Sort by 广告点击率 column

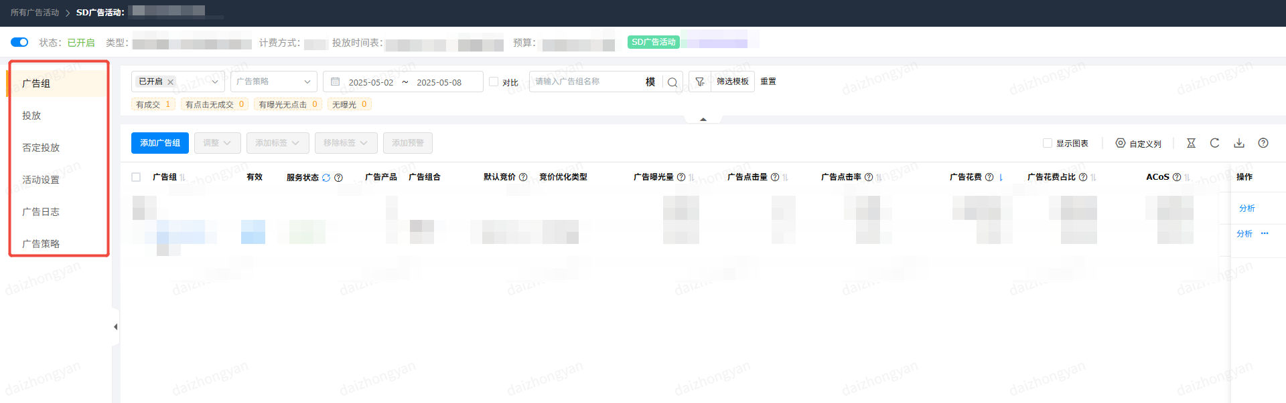pos(879,177)
